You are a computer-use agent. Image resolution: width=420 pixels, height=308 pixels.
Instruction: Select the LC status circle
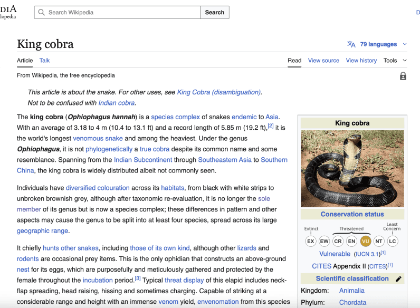393,242
